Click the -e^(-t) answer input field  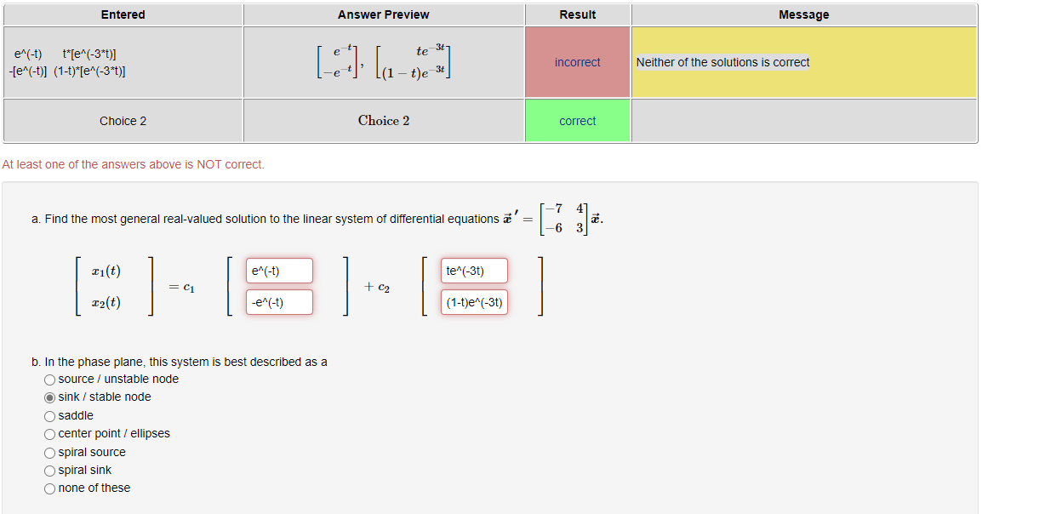(278, 301)
